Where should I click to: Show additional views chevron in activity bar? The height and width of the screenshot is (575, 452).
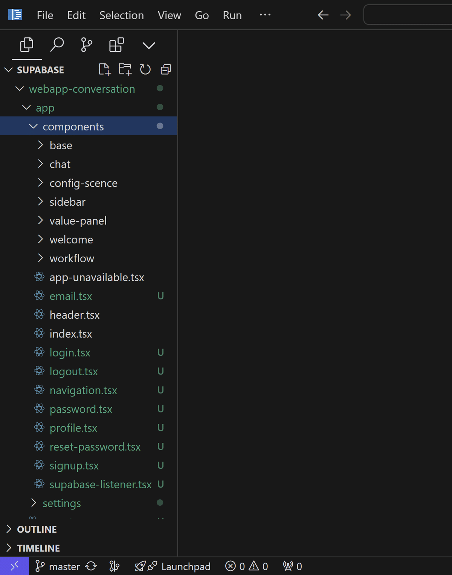pyautogui.click(x=149, y=46)
